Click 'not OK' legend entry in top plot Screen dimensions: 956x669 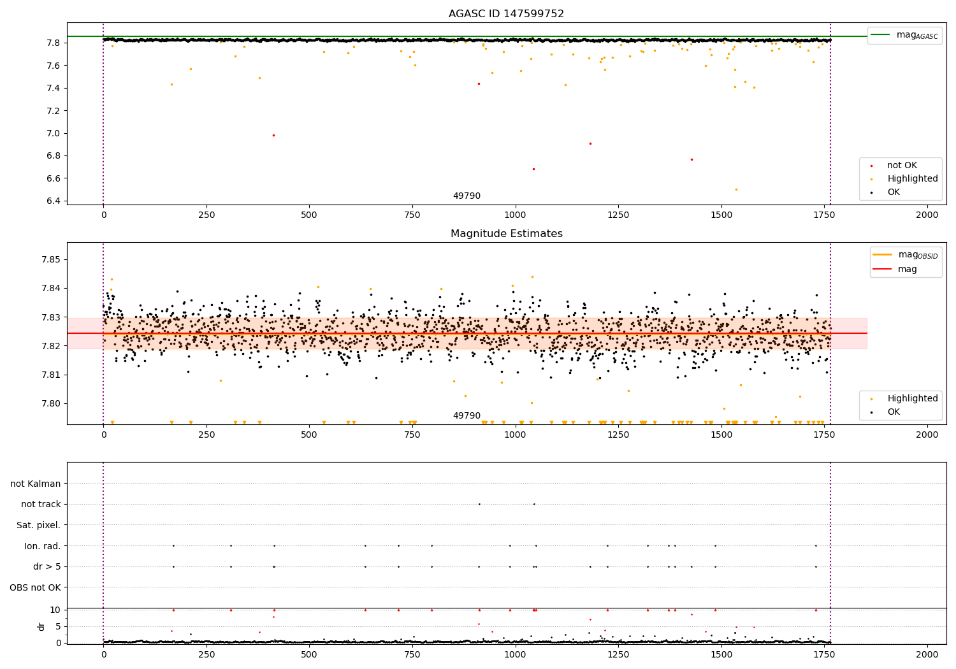click(x=902, y=166)
